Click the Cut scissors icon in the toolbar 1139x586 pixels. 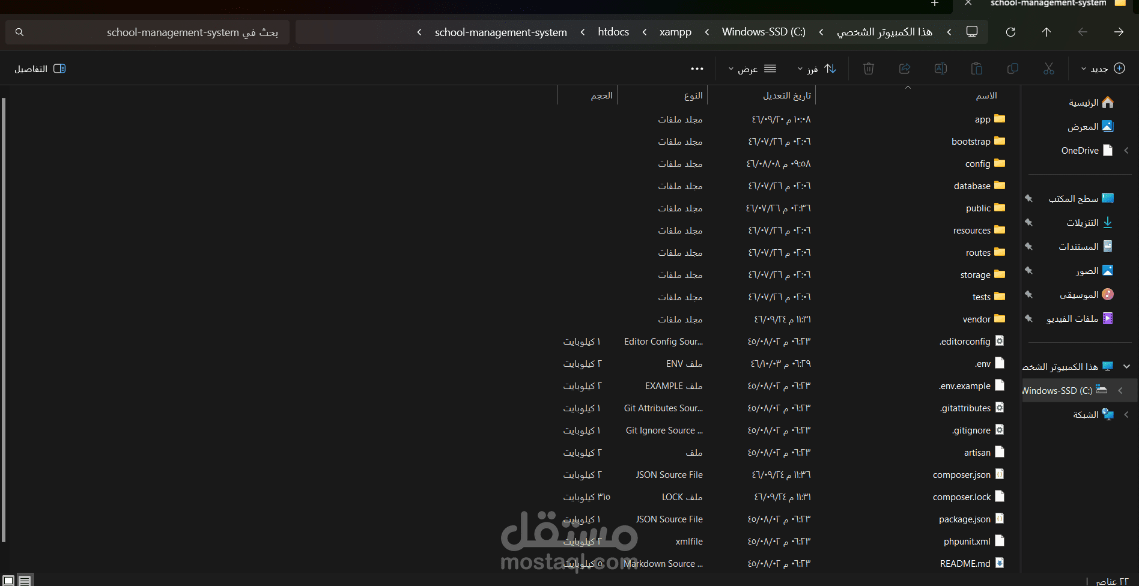click(x=1049, y=68)
